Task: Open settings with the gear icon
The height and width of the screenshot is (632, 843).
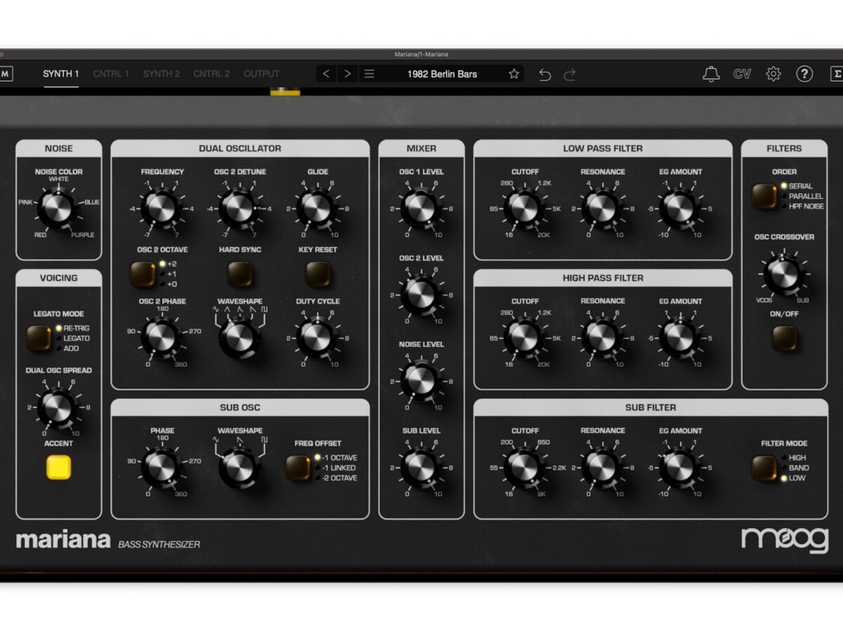Action: 773,74
